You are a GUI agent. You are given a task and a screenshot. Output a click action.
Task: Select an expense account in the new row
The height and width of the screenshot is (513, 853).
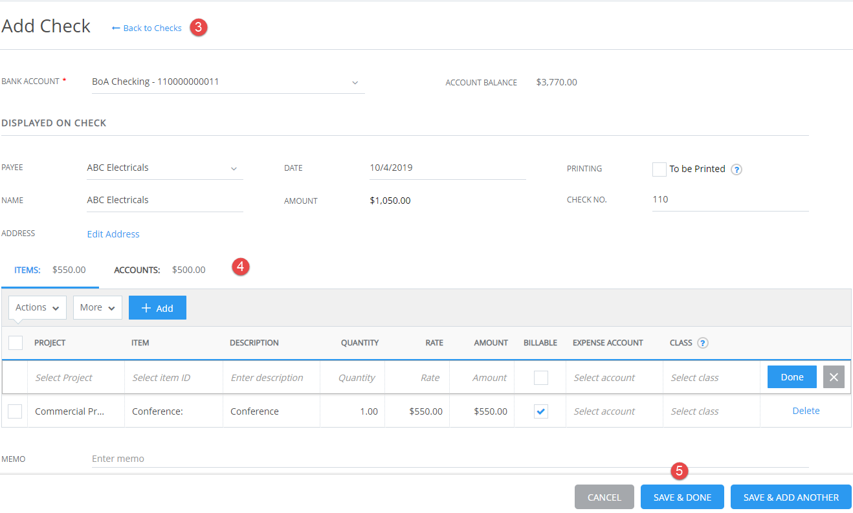[614, 378]
